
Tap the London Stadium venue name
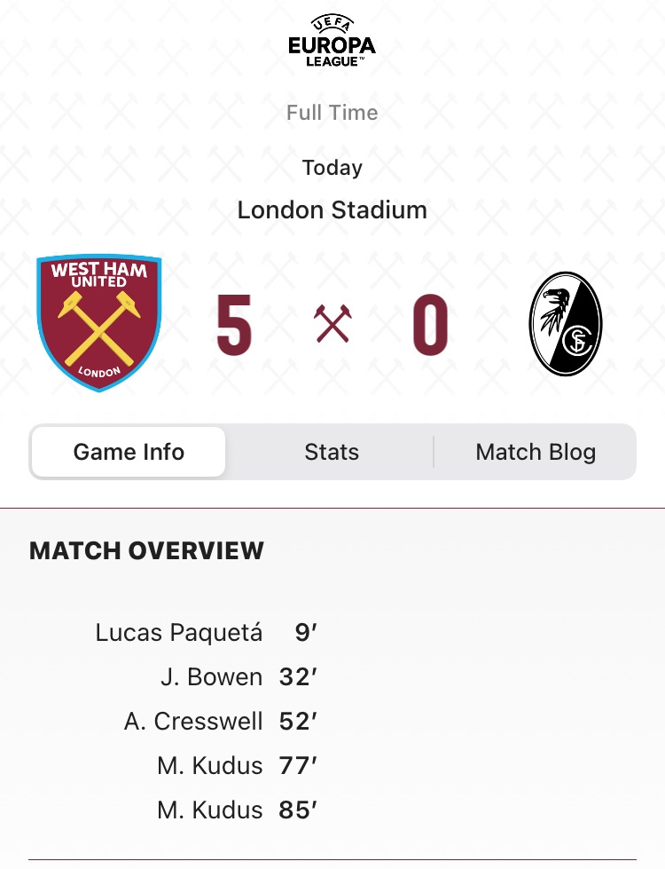332,210
